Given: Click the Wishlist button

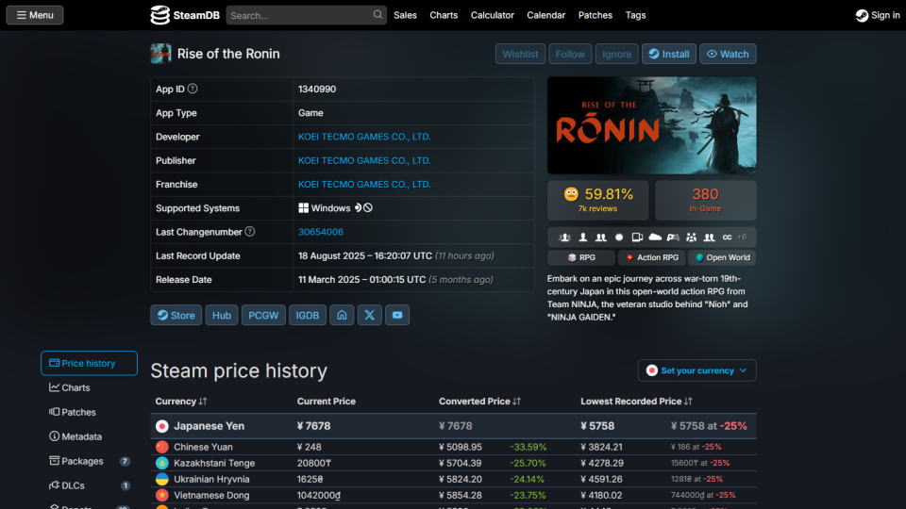Looking at the screenshot, I should 520,54.
